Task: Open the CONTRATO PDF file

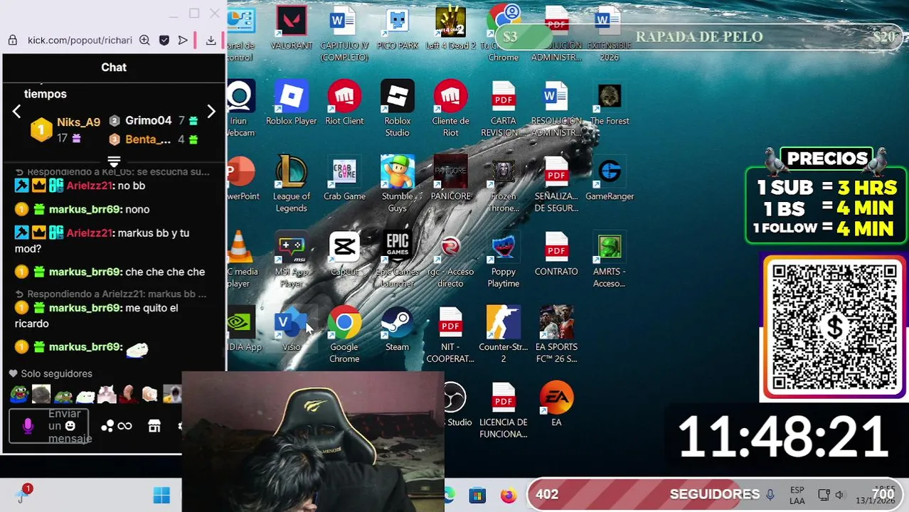Action: tap(556, 255)
